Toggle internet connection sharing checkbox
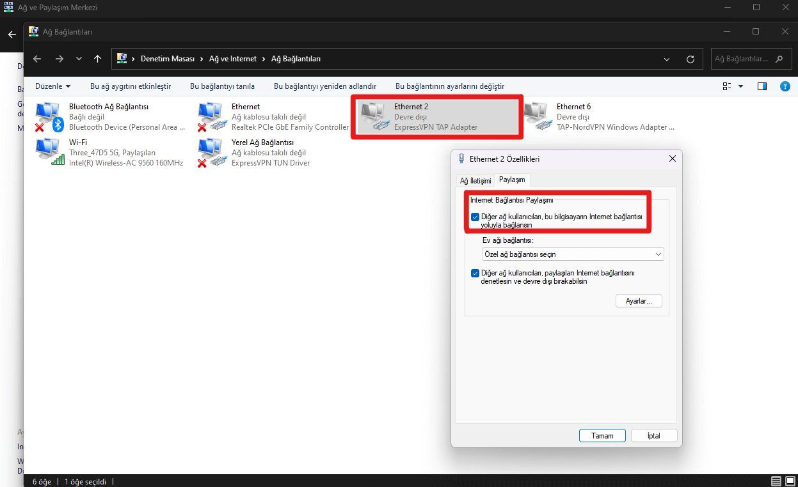The height and width of the screenshot is (487, 798). [475, 217]
